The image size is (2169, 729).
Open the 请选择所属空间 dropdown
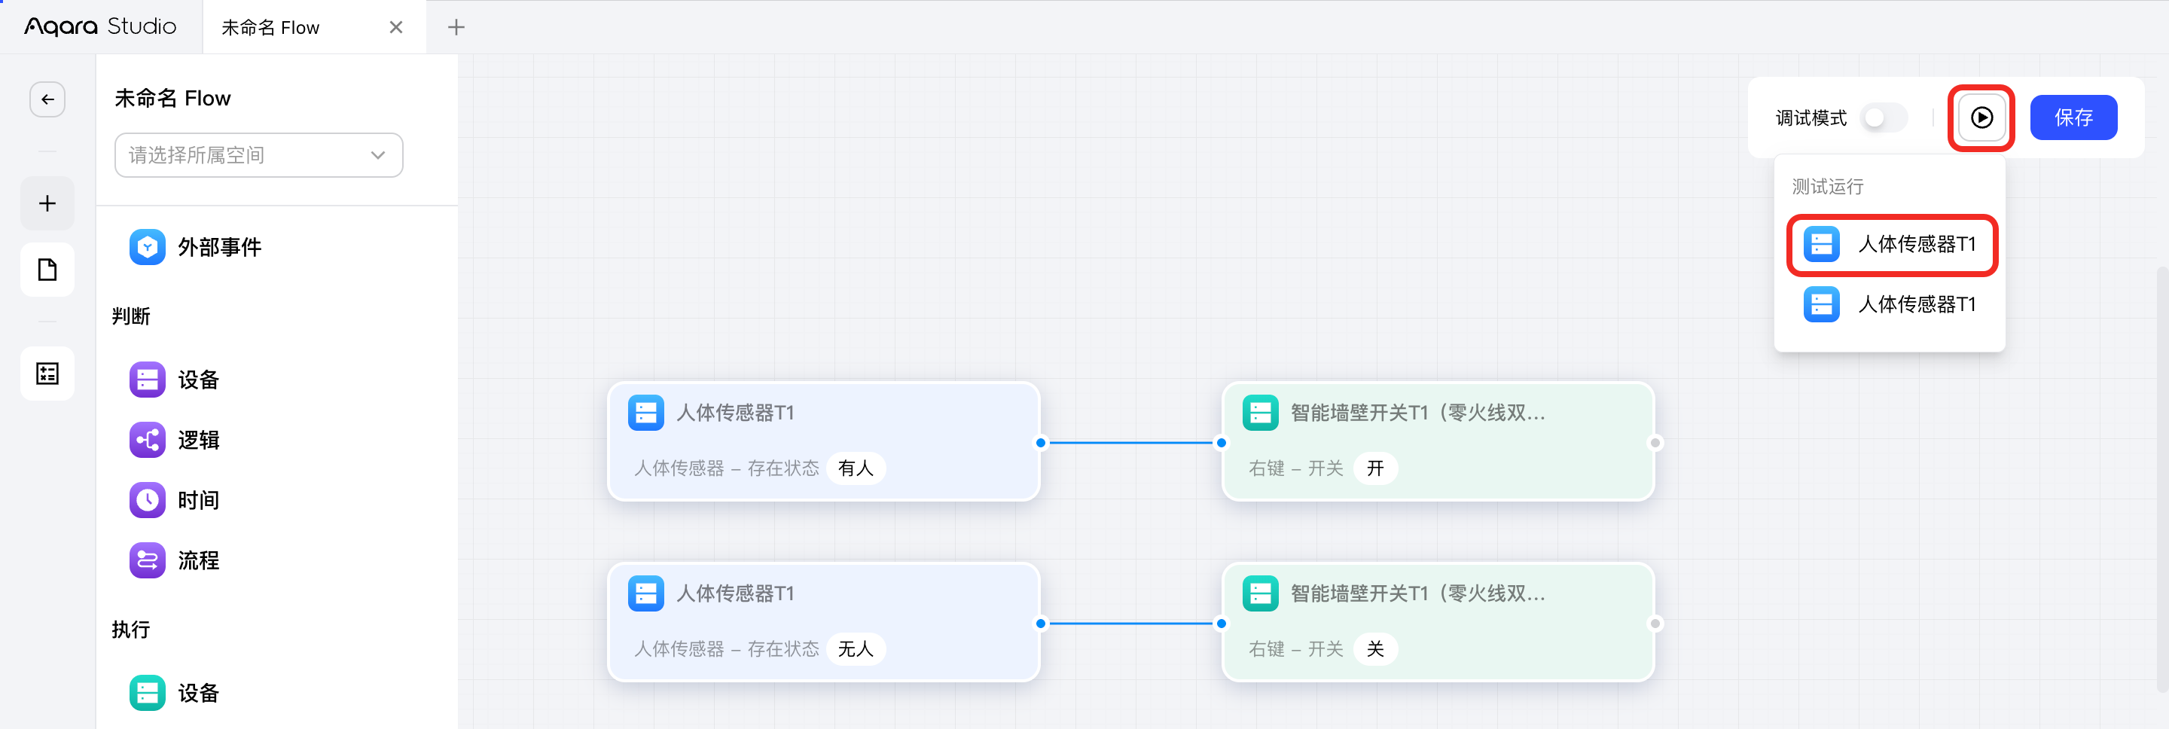(258, 155)
